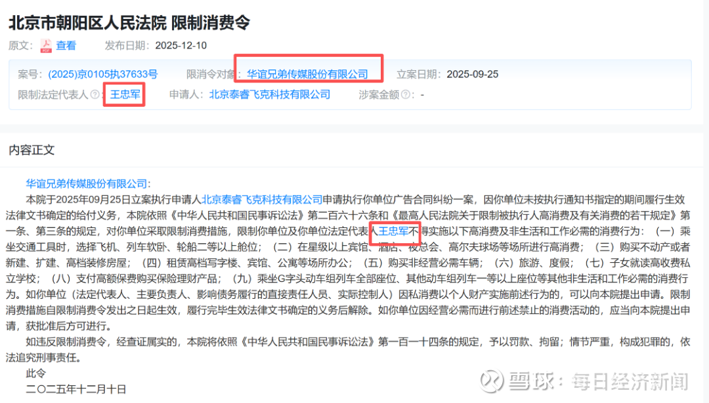The width and height of the screenshot is (709, 403).
Task: Click the 内容正文 section heading
Action: pos(32,150)
